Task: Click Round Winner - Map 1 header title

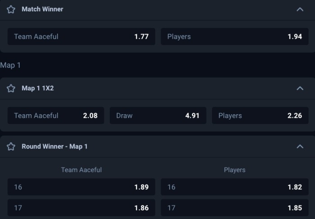Action: pyautogui.click(x=54, y=147)
